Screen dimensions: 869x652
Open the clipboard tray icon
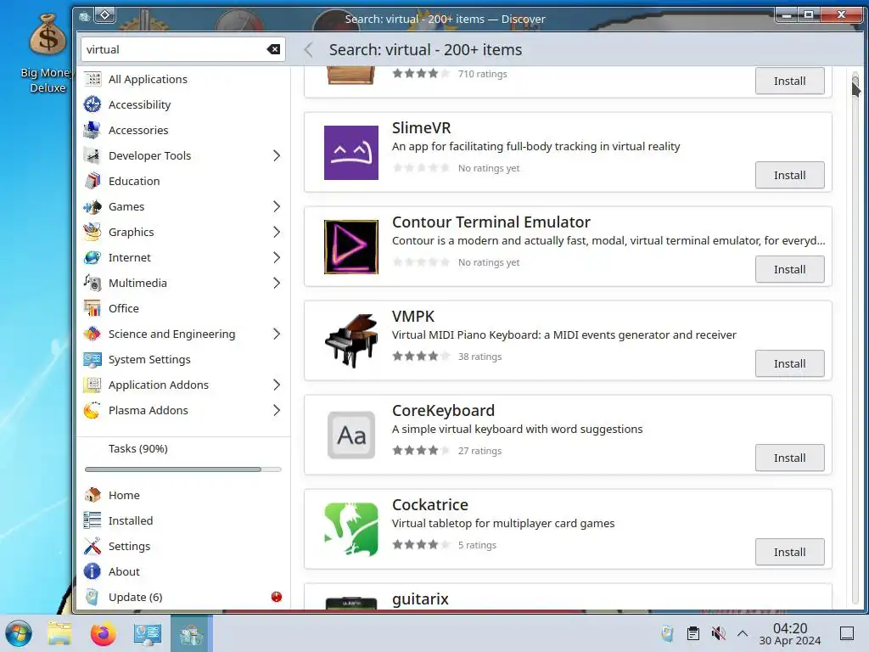[x=692, y=633]
